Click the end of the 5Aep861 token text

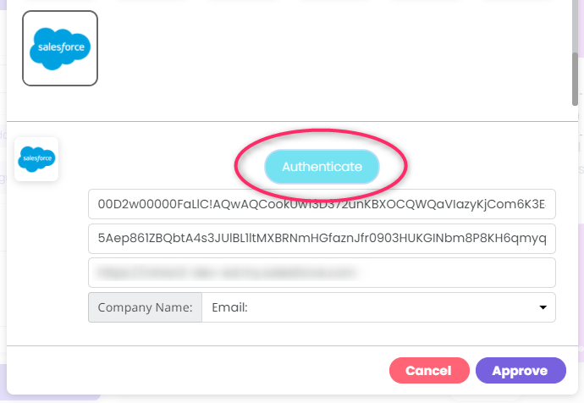[x=544, y=239]
